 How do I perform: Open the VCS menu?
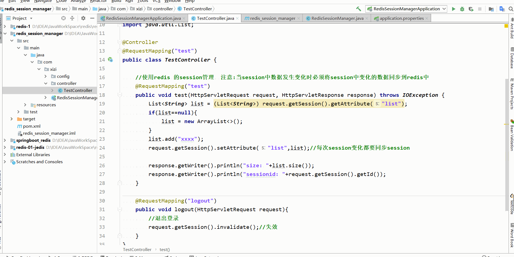[157, 1]
